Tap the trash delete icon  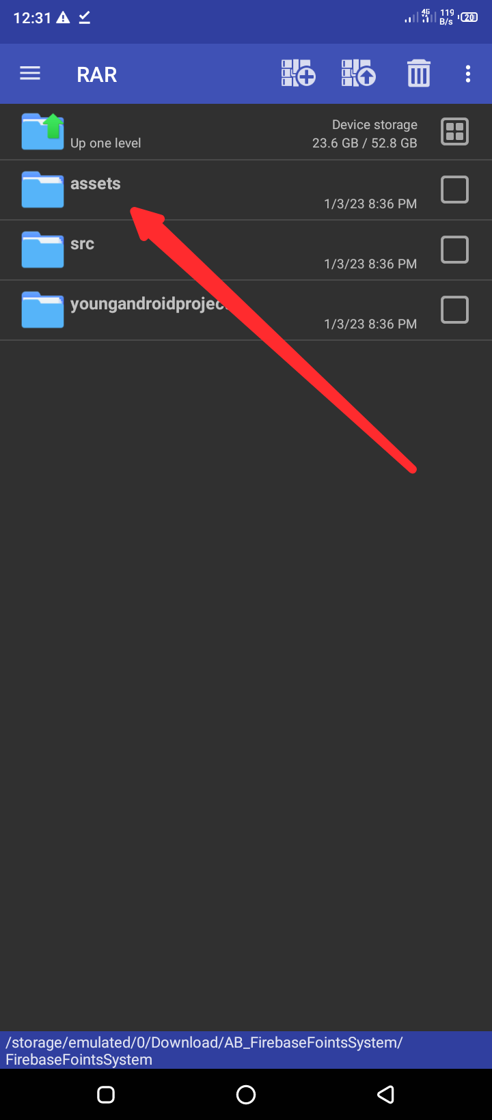[419, 73]
